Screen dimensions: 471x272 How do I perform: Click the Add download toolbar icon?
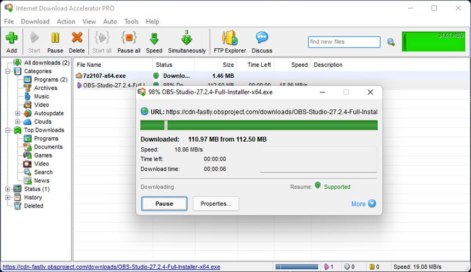click(x=12, y=42)
